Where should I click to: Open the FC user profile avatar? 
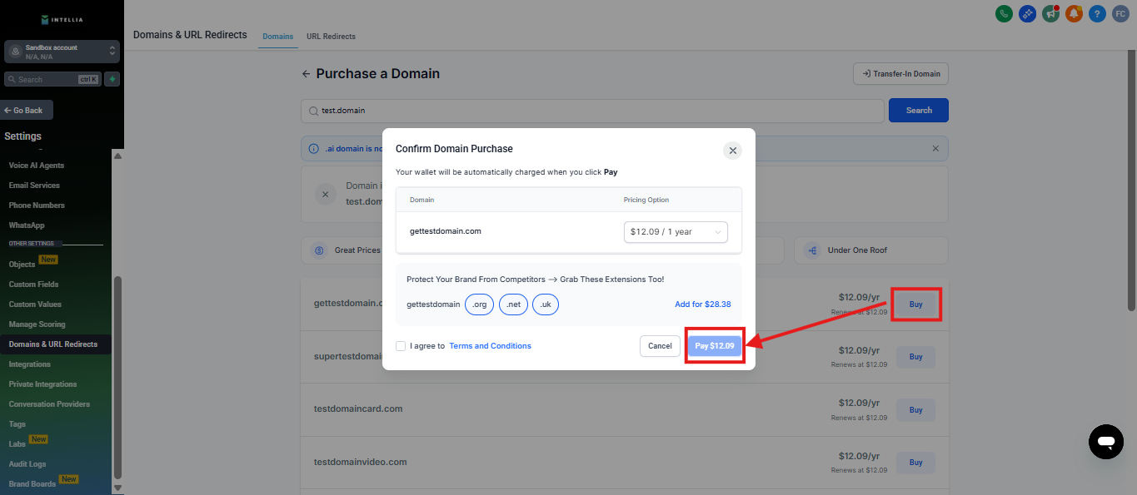(1120, 13)
